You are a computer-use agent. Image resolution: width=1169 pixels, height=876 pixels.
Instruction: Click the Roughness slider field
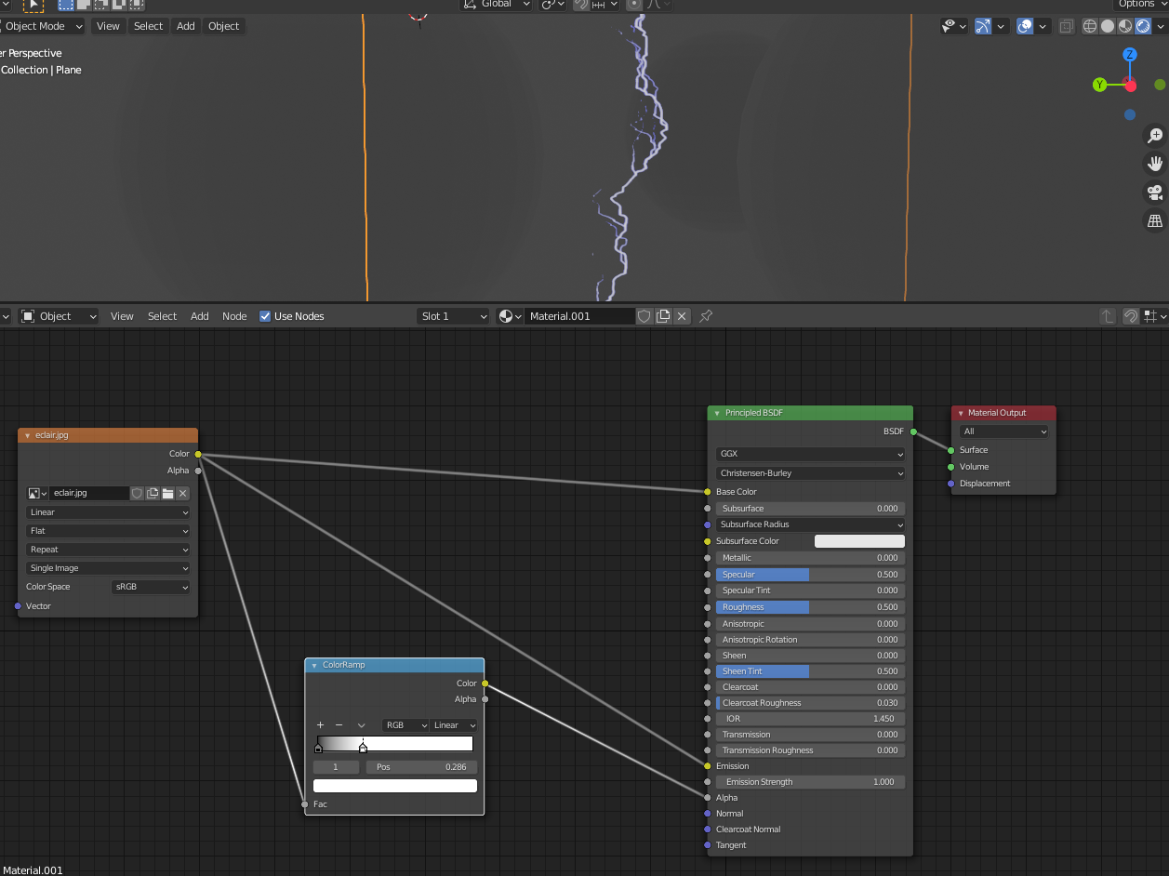point(809,607)
